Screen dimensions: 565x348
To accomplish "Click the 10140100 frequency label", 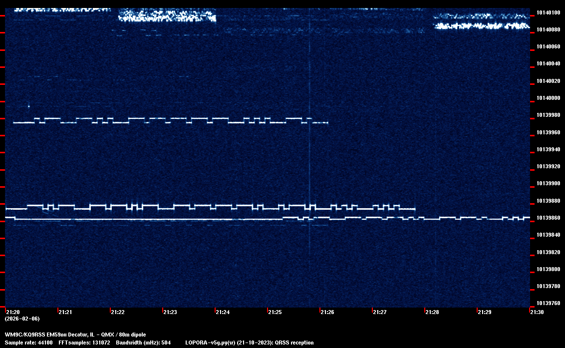I will point(548,12).
